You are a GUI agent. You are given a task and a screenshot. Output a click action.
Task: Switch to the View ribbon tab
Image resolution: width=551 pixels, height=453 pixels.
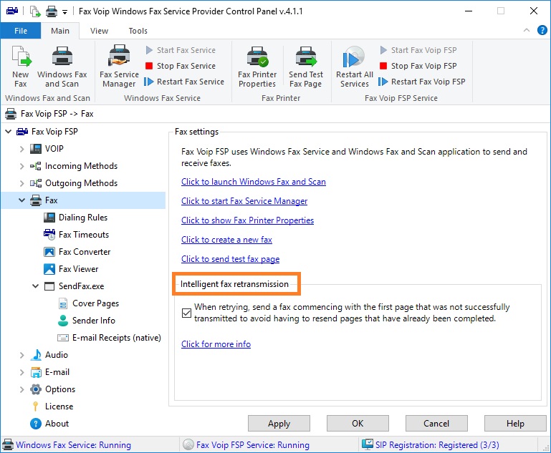[99, 31]
